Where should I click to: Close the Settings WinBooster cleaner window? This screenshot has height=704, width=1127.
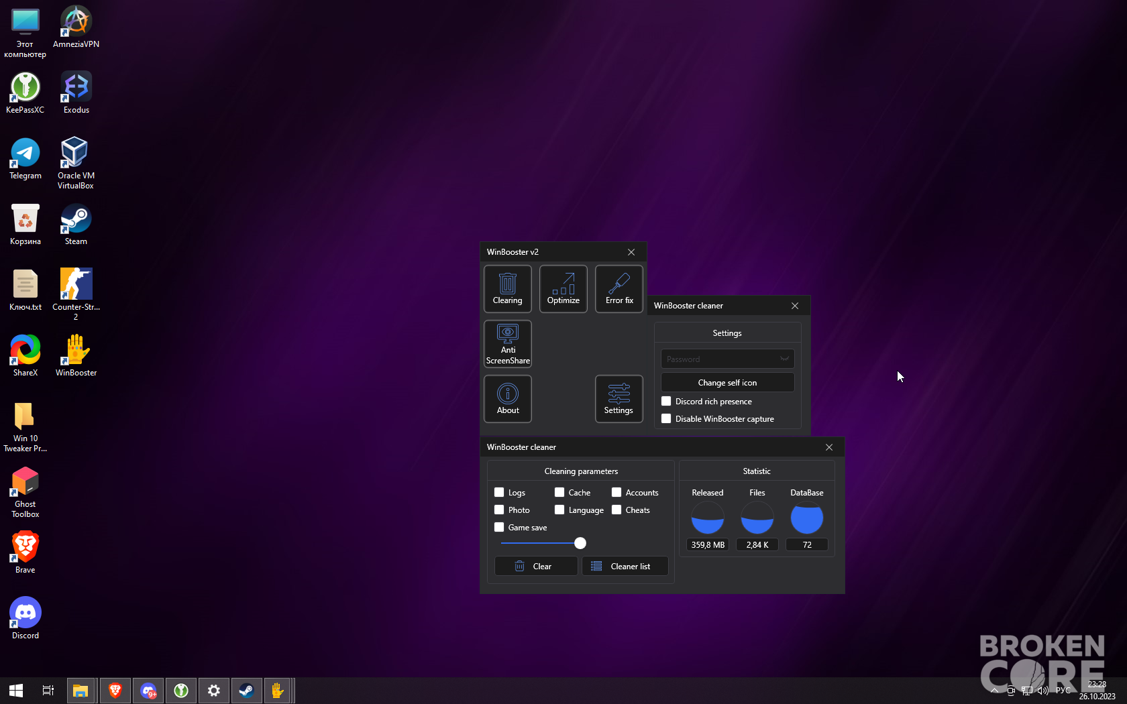pyautogui.click(x=795, y=306)
